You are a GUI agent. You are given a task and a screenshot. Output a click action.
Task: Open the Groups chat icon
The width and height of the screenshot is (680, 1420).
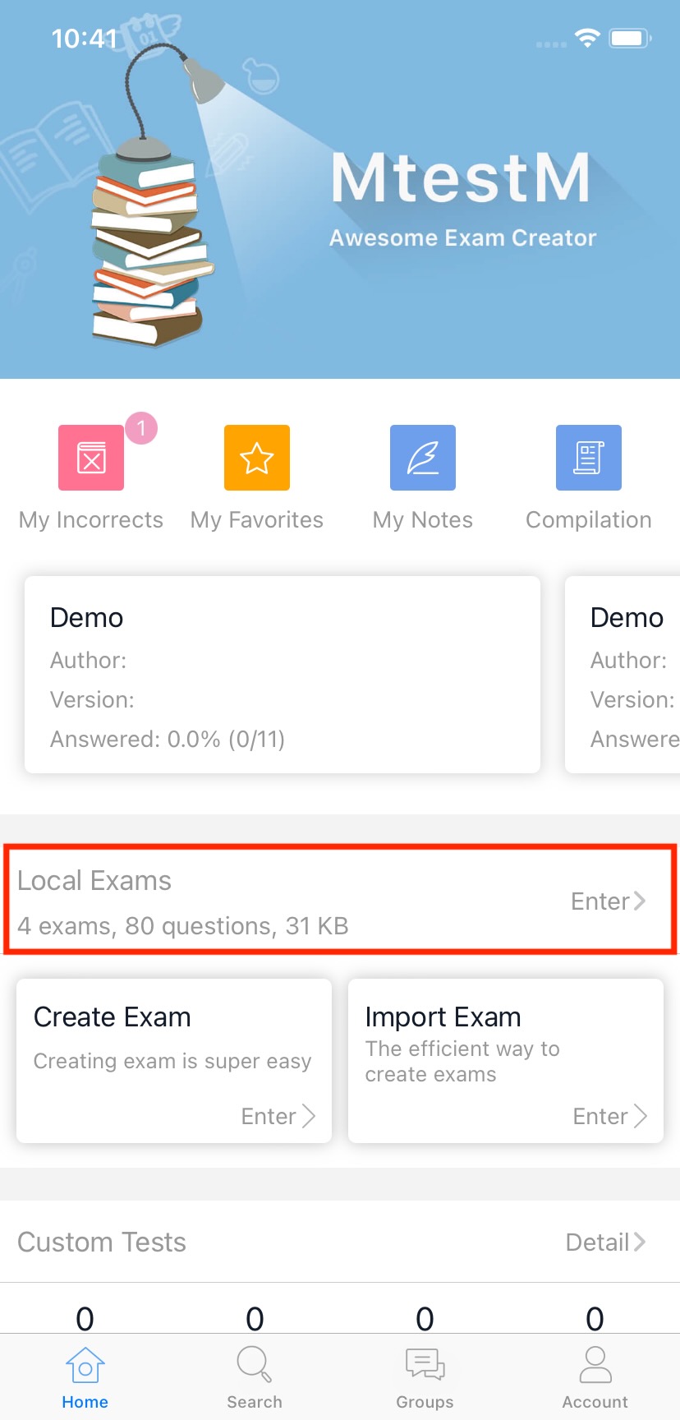point(425,1366)
